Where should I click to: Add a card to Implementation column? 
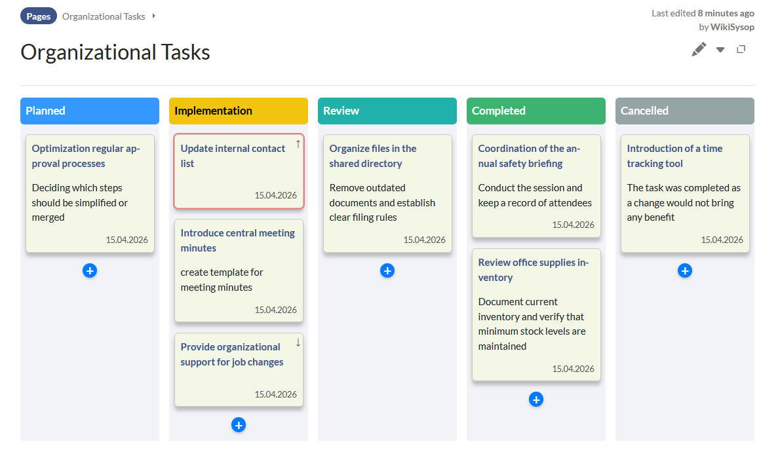239,425
